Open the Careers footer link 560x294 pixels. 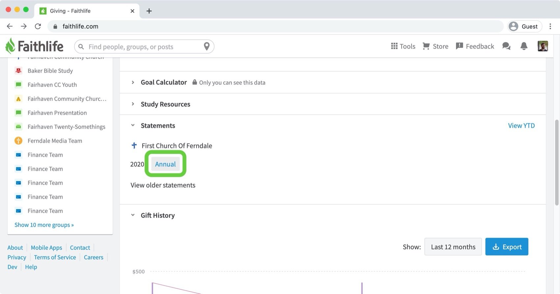click(x=94, y=257)
